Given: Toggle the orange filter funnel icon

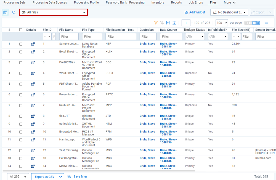Looking at the screenshot, I should 156,23.
